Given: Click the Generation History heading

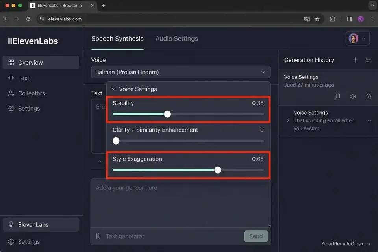Looking at the screenshot, I should [309, 60].
